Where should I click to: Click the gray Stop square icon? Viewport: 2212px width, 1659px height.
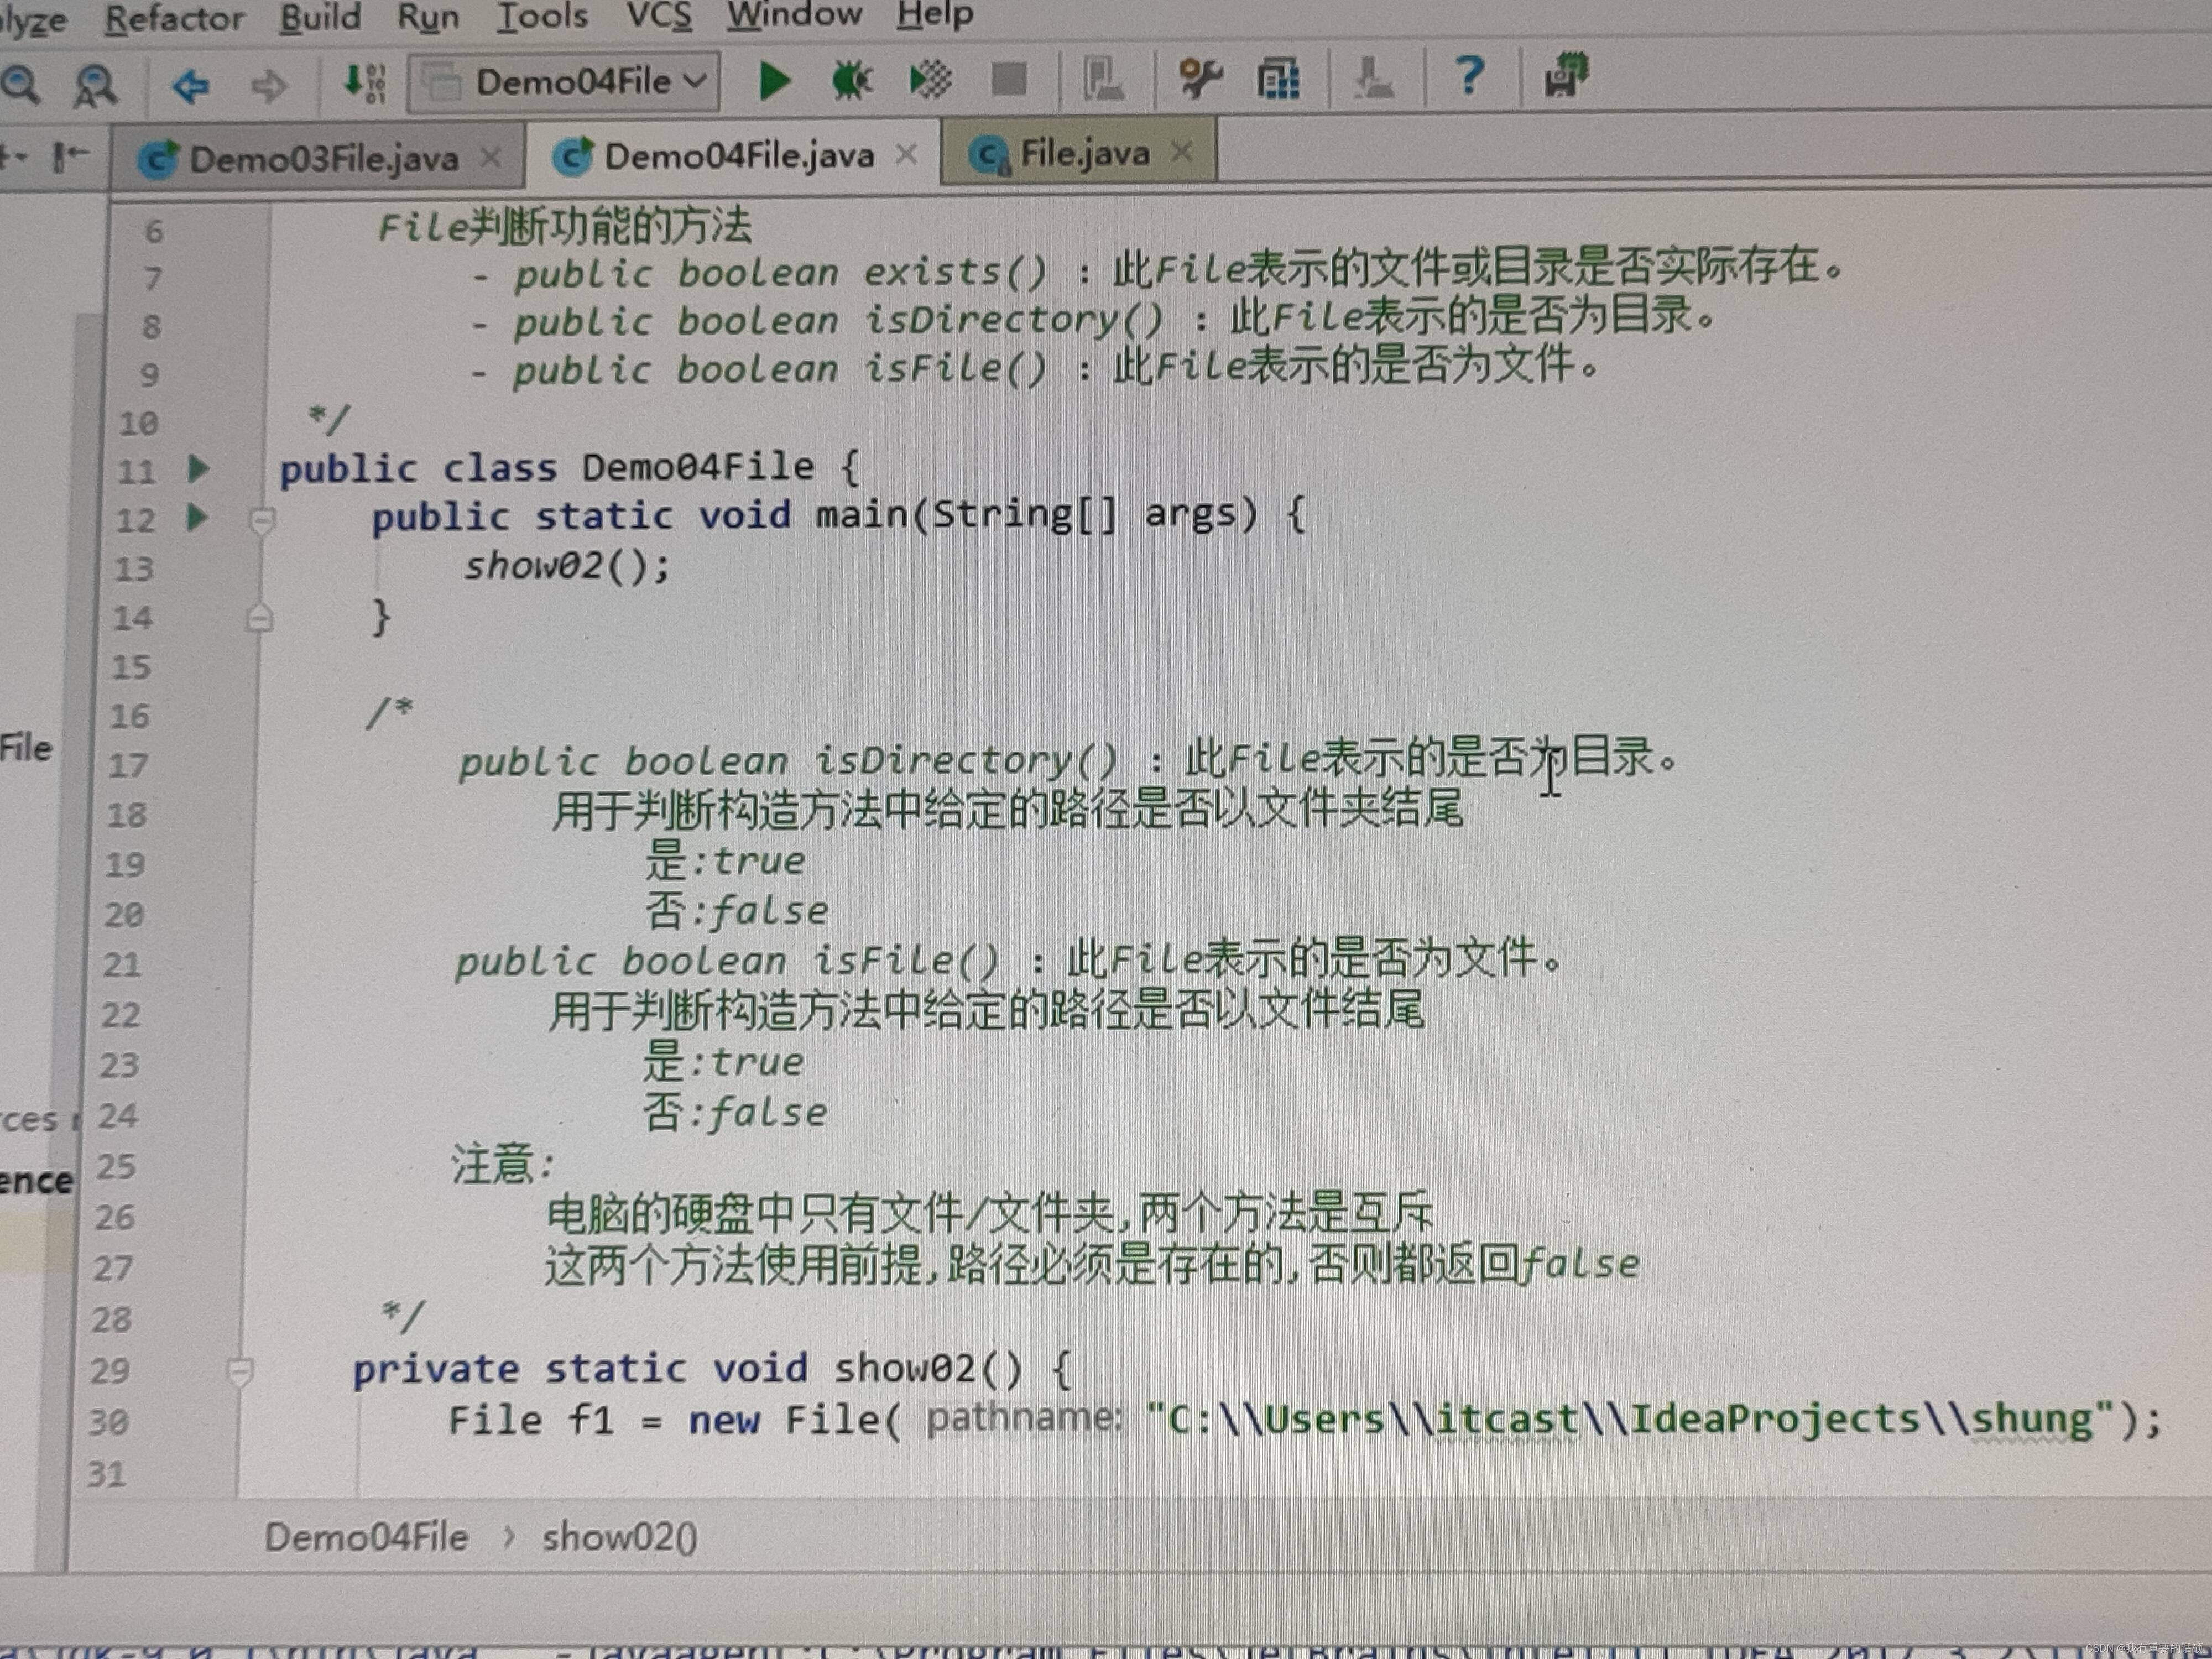pyautogui.click(x=1009, y=79)
